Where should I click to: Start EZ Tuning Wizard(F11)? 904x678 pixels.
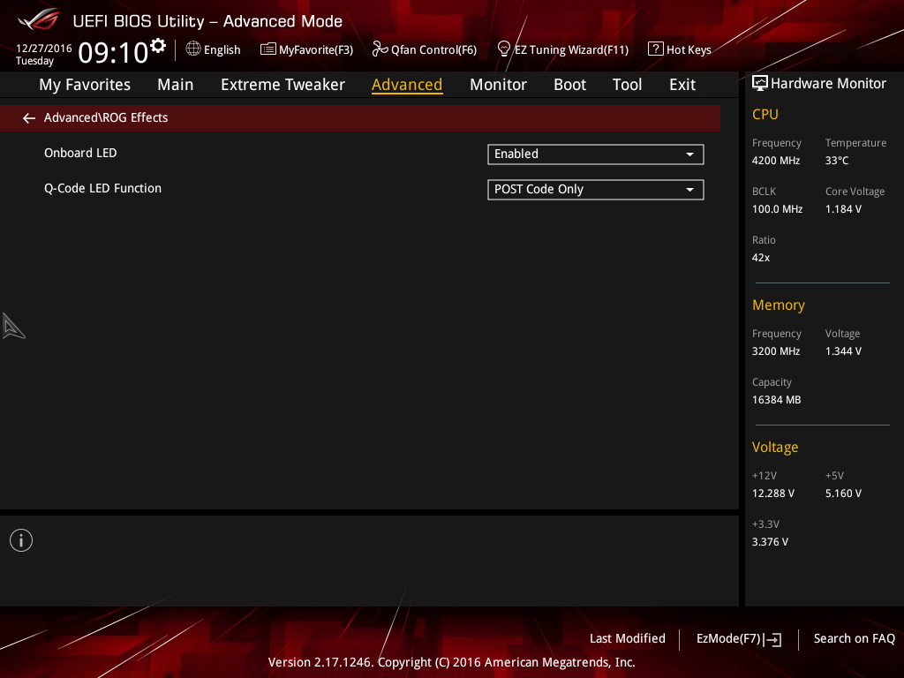pyautogui.click(x=571, y=50)
